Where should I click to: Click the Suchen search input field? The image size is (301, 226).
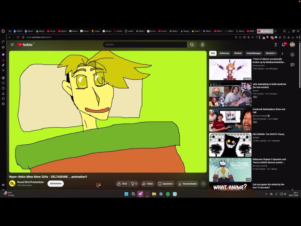[x=145, y=44]
